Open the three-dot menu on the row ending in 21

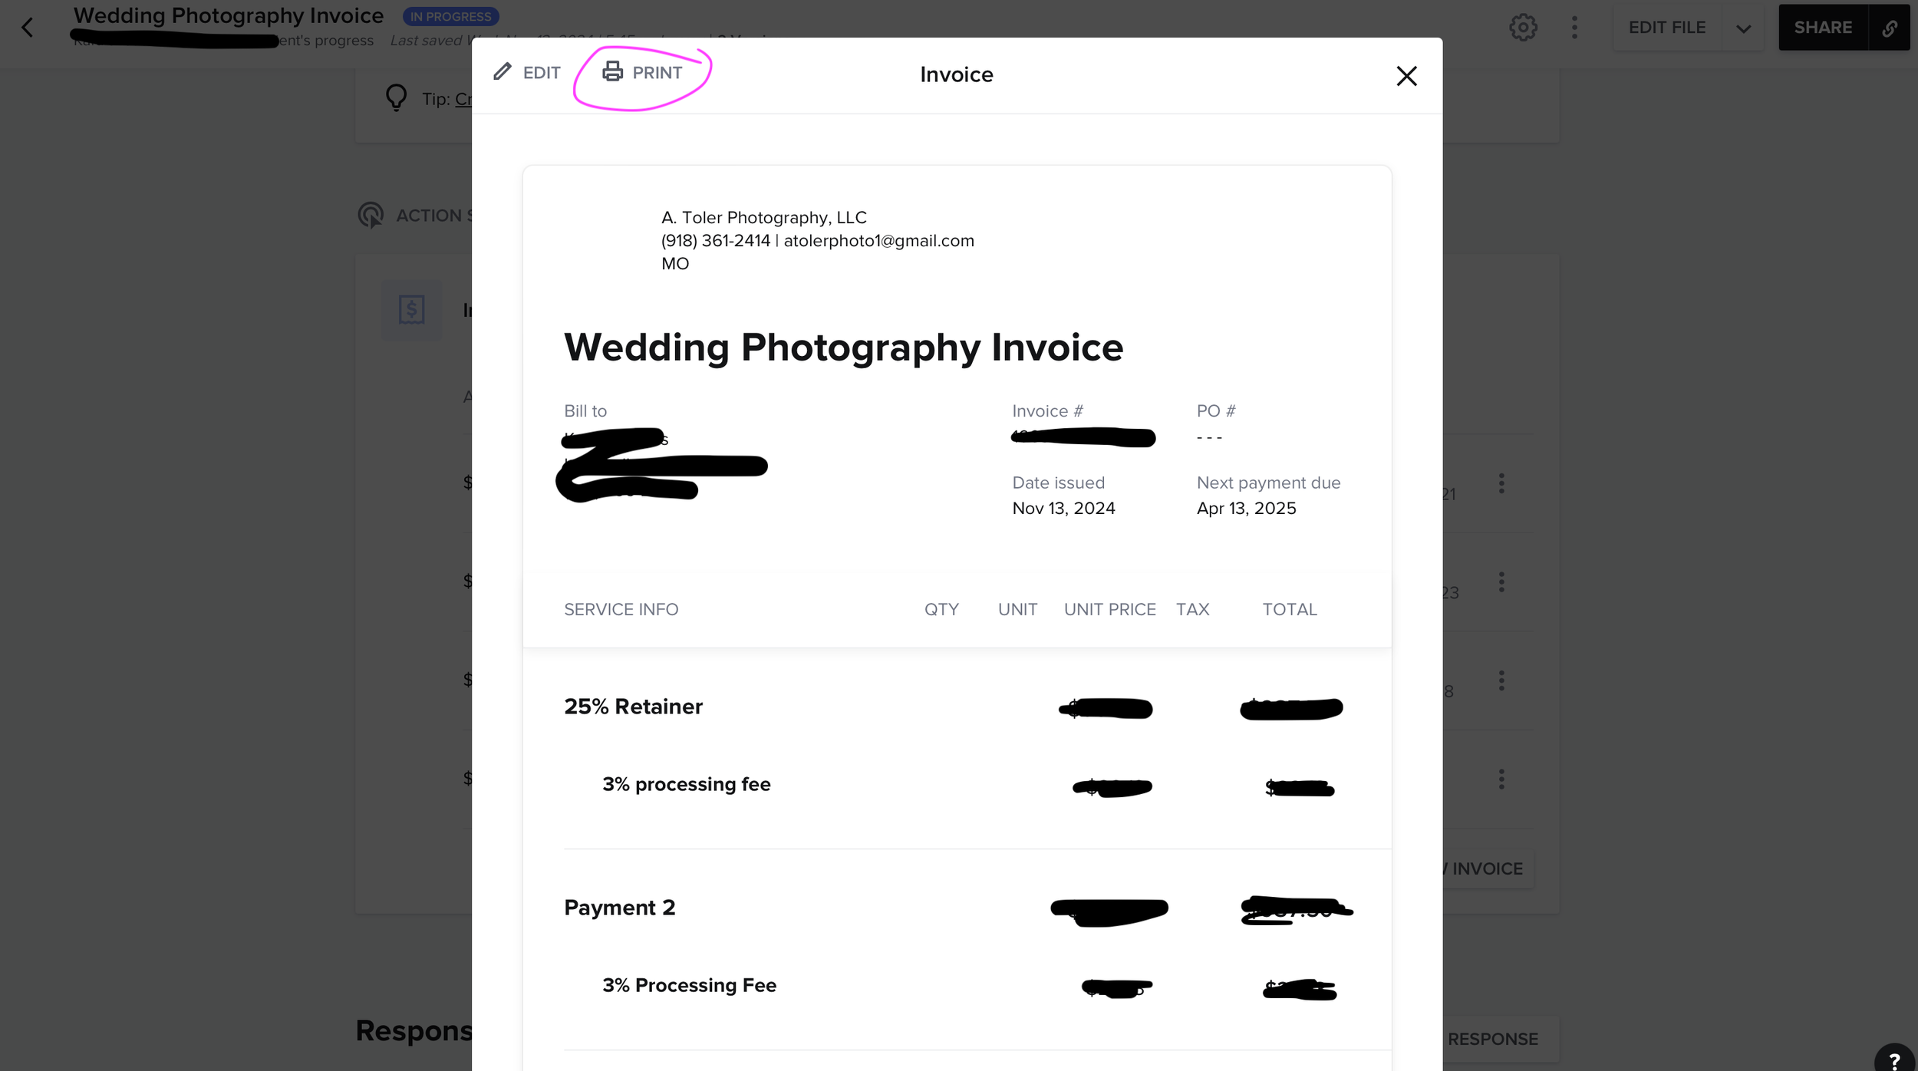1501,483
